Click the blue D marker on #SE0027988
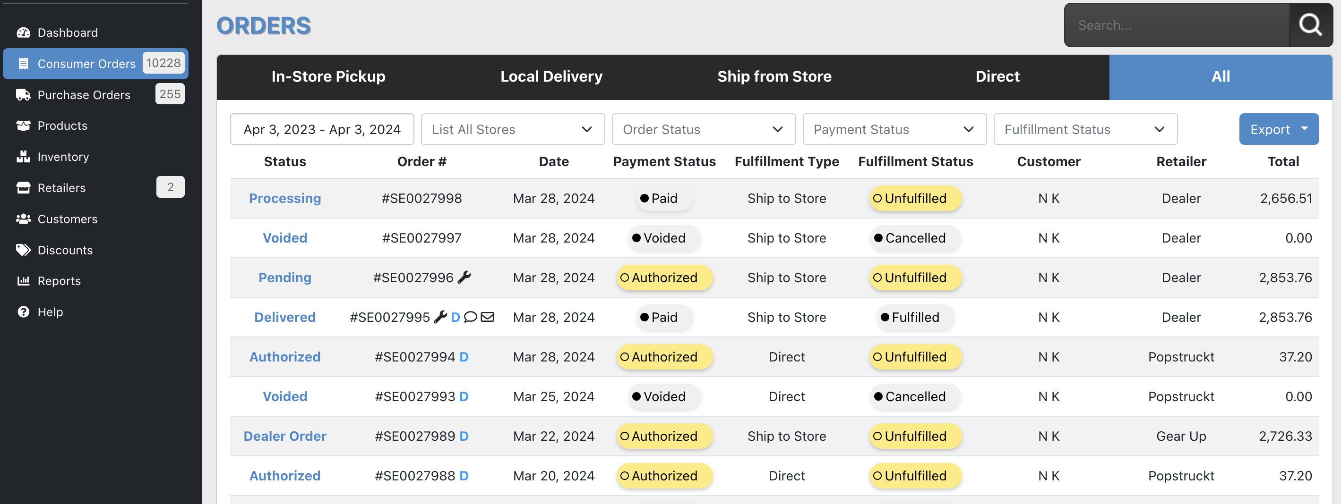 [x=464, y=475]
